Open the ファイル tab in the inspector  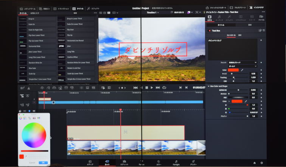click(x=261, y=18)
